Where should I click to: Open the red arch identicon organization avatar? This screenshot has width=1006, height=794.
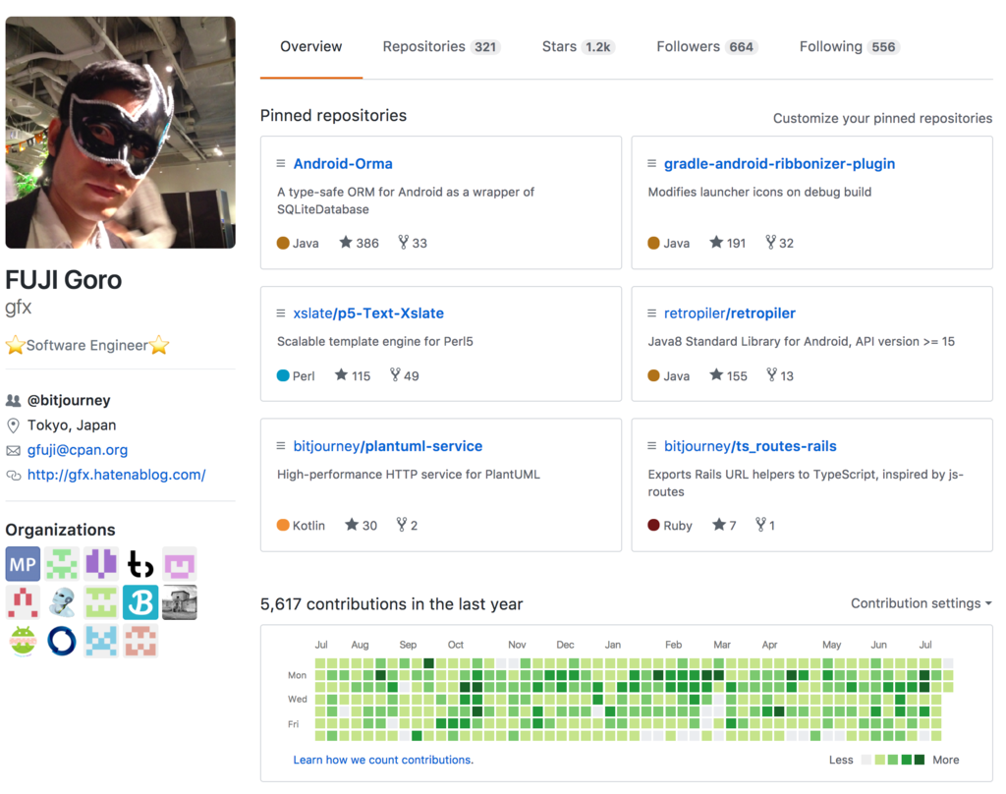24,602
